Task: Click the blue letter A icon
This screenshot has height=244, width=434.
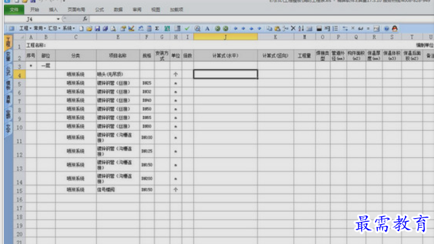Action: click(208, 28)
